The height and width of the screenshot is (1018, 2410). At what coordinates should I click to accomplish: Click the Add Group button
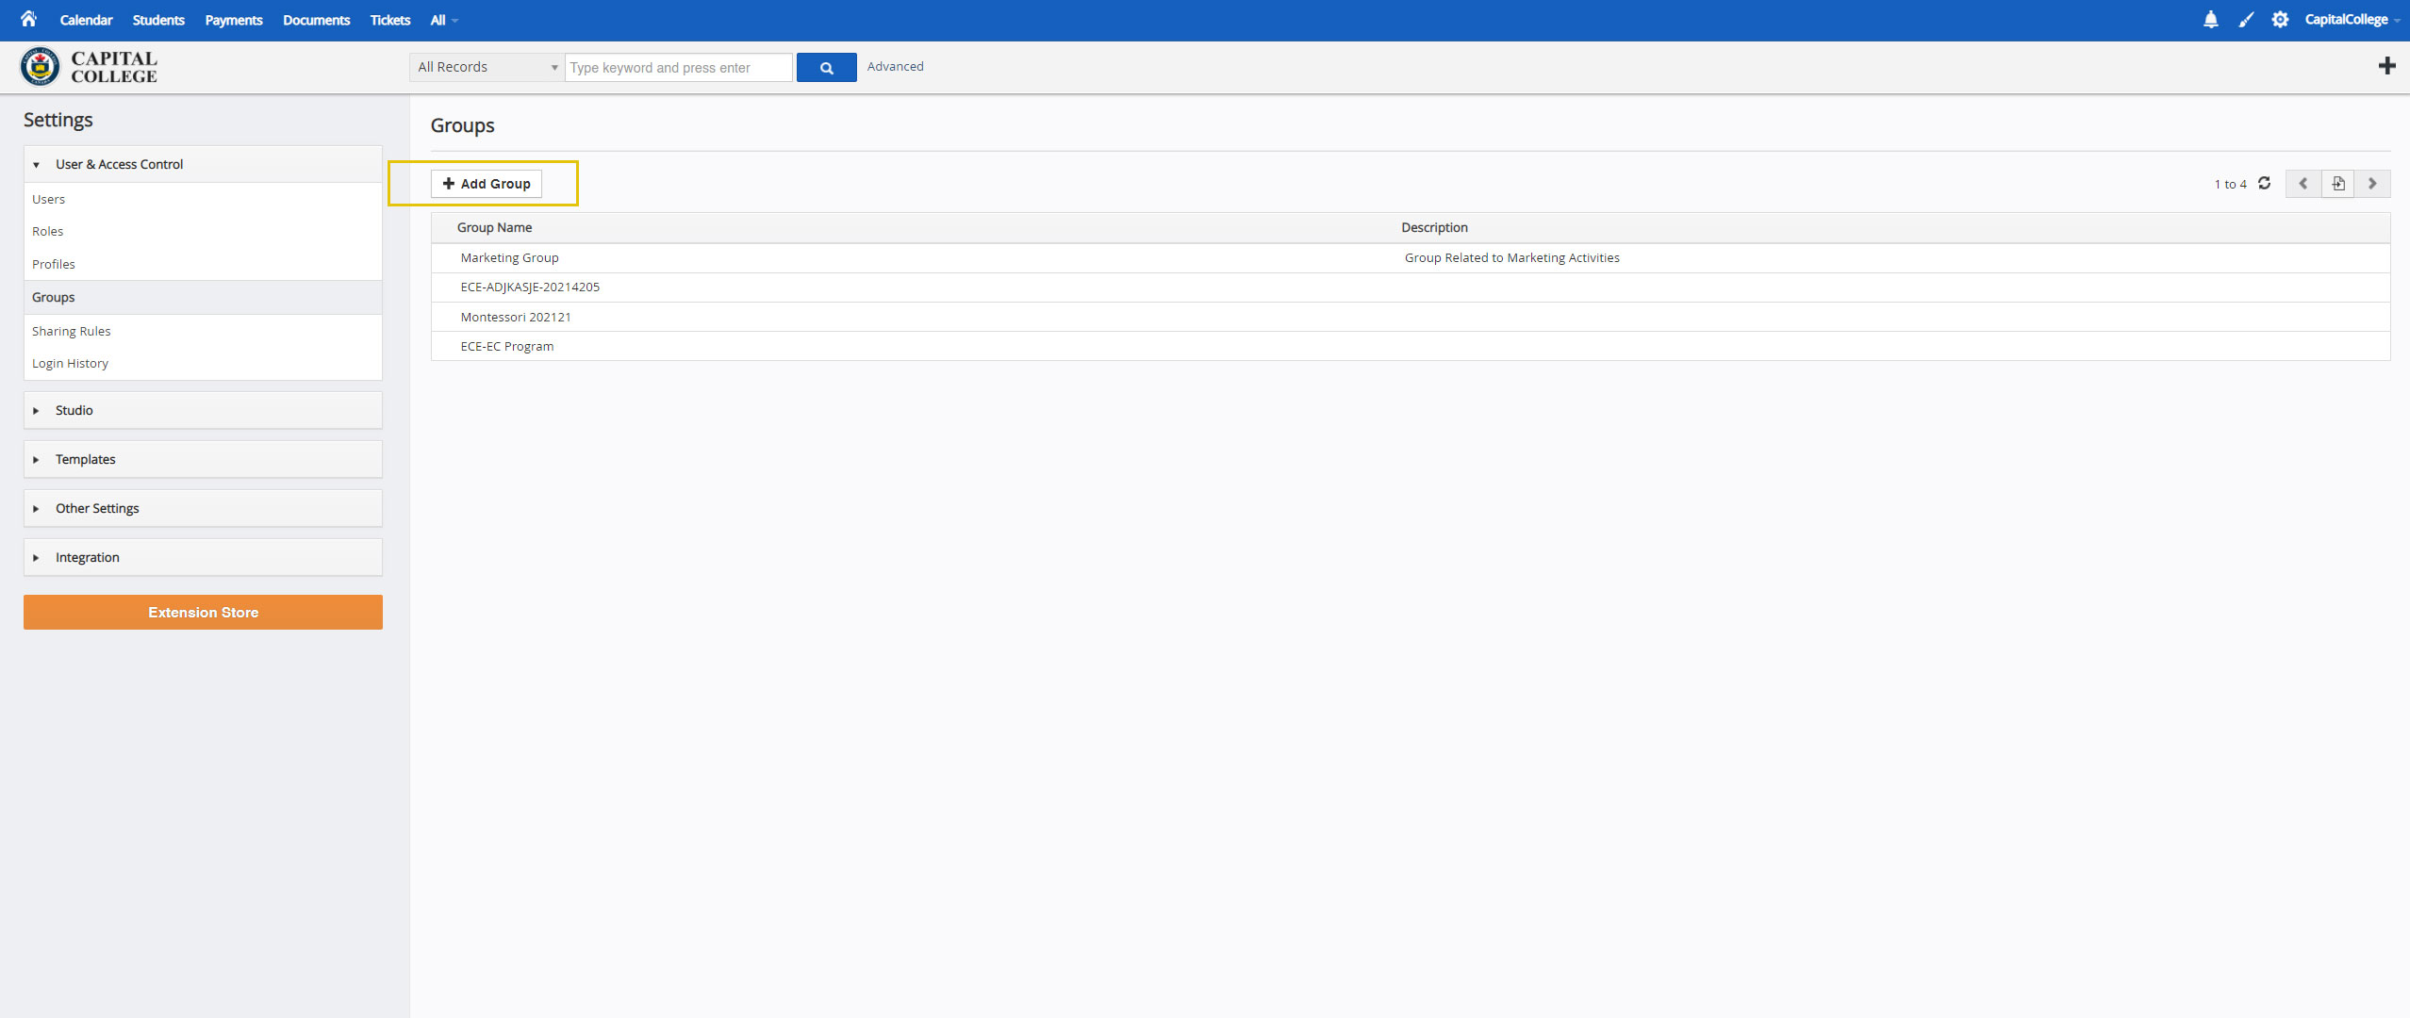point(487,184)
